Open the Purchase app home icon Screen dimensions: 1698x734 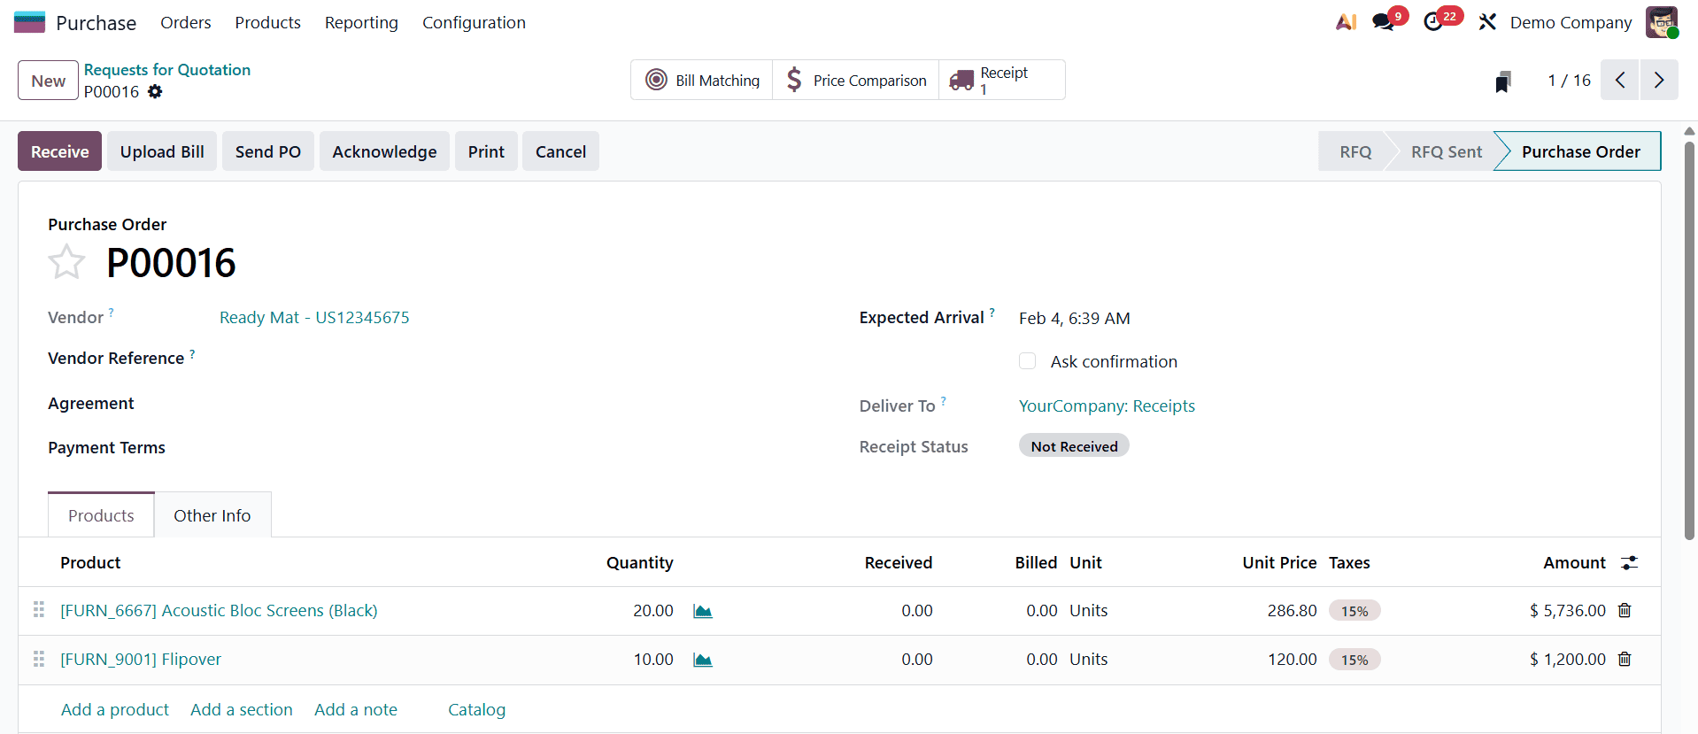click(29, 22)
